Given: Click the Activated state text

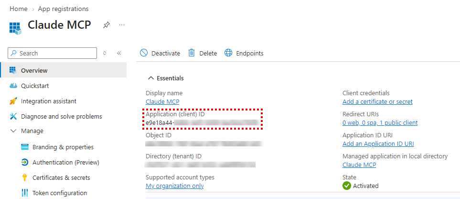Looking at the screenshot, I should pyautogui.click(x=365, y=186).
